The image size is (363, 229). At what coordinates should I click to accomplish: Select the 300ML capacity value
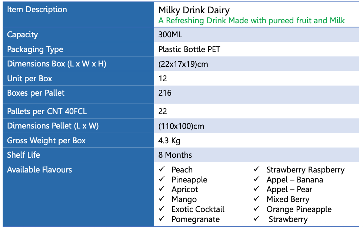[x=170, y=35]
